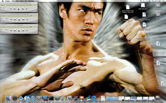Mute via speaker icon in Free-Loops.com player
The width and height of the screenshot is (166, 103).
(x=1, y=8)
